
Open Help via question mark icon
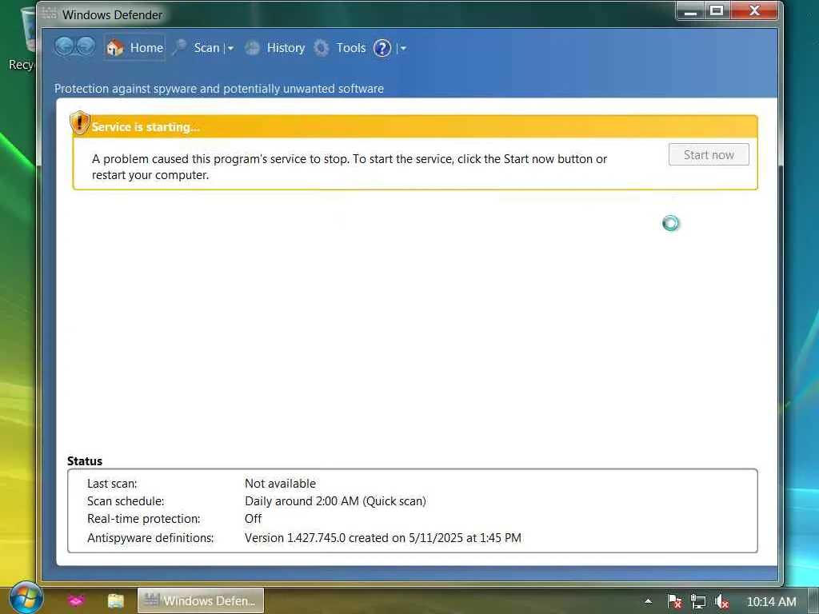click(x=382, y=48)
